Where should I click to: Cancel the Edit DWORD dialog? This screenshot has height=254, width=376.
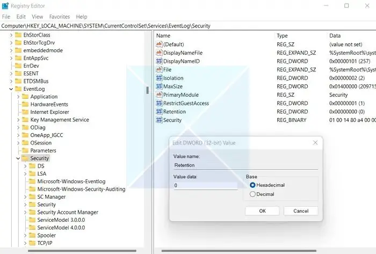click(x=301, y=211)
